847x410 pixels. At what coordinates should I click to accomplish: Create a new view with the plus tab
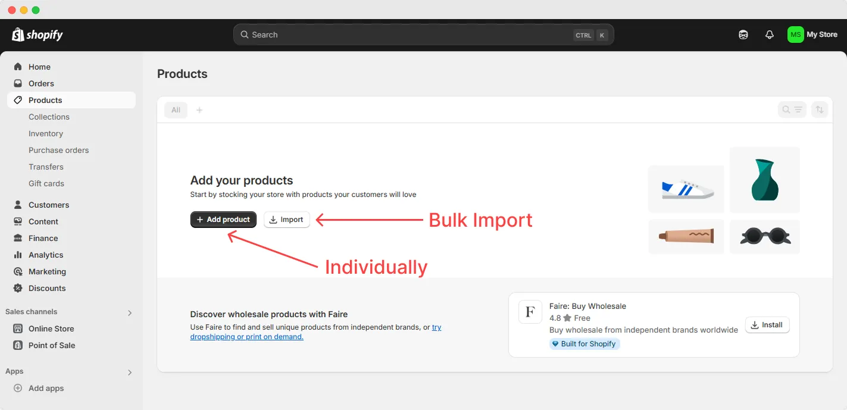point(199,109)
